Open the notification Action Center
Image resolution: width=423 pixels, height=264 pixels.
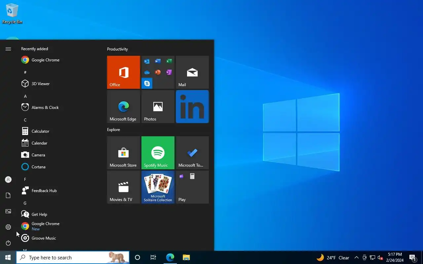pos(413,257)
